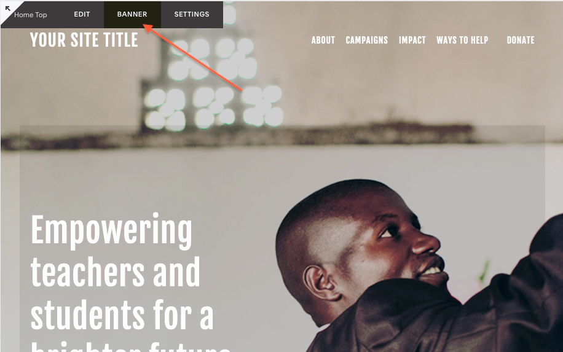Go to the ABOUT navigation link
Screen dimensions: 563x352
tap(323, 40)
